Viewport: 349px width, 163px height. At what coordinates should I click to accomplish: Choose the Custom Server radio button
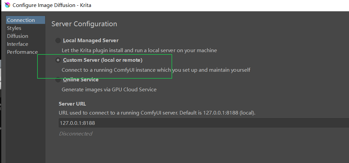pos(58,60)
